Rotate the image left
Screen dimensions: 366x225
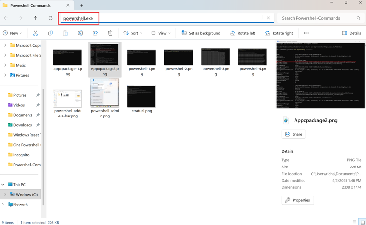(x=243, y=33)
